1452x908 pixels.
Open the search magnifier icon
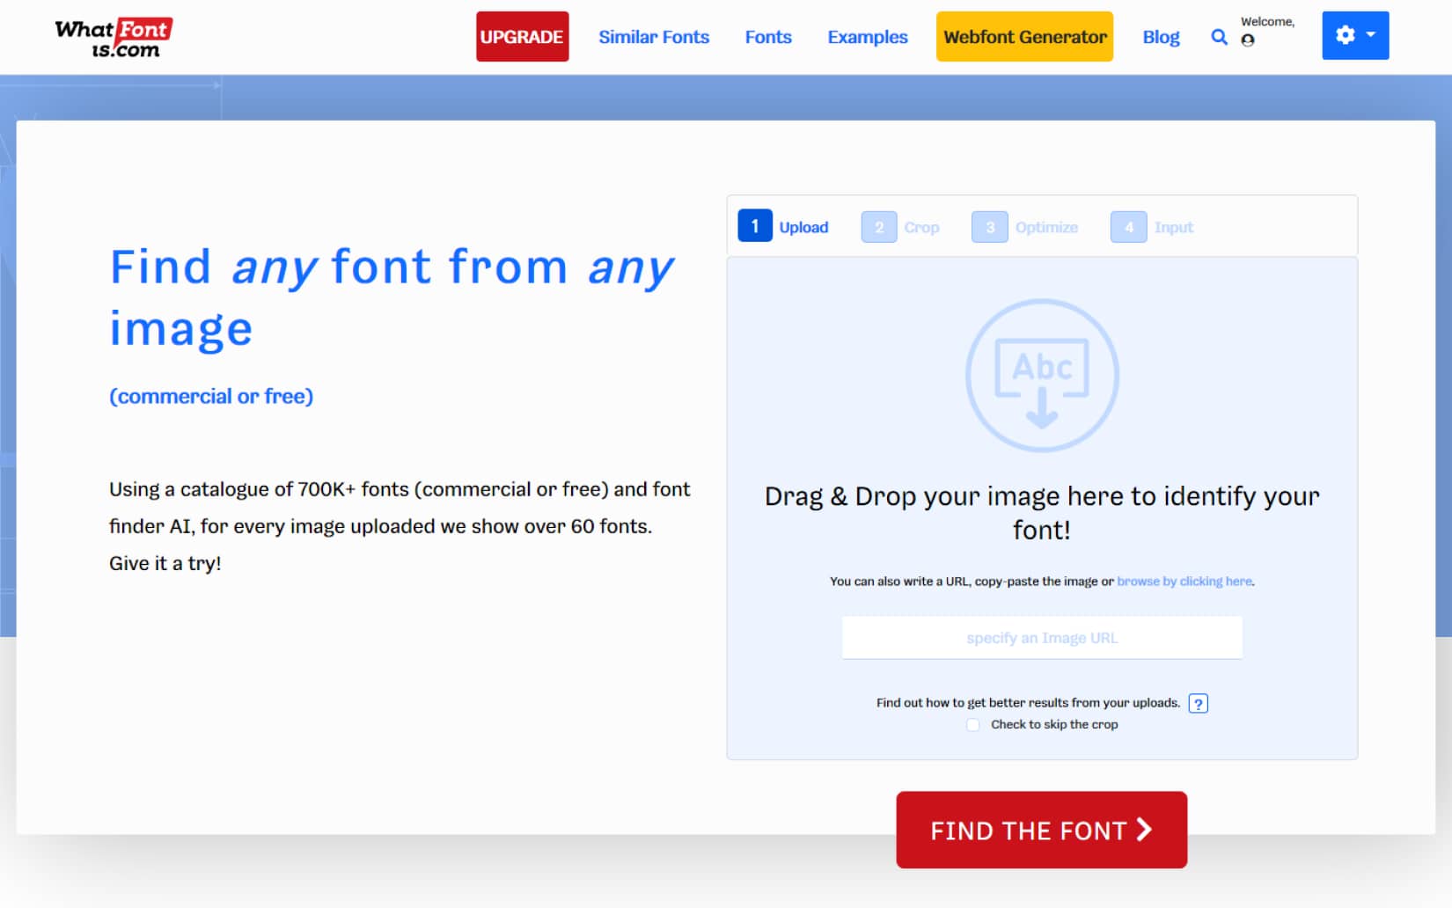(1219, 37)
